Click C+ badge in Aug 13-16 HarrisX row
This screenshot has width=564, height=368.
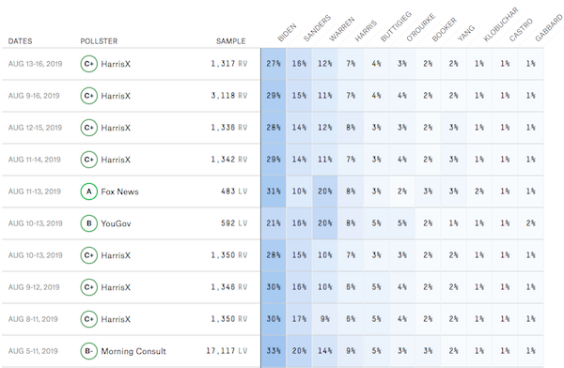coord(89,64)
